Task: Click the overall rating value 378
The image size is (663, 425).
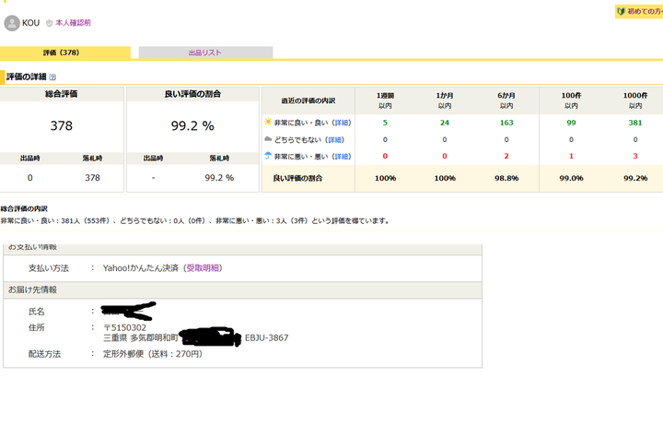Action: (61, 126)
